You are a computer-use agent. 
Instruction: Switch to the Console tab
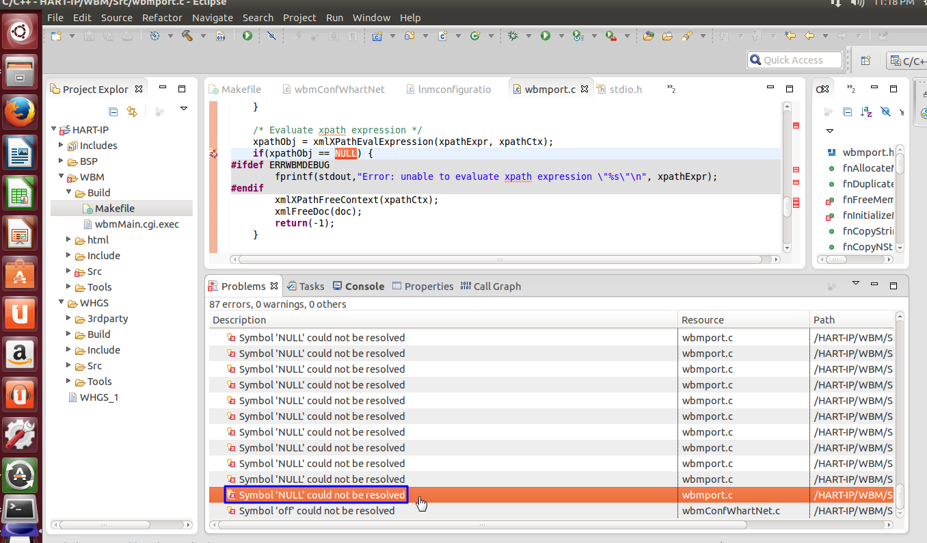(x=364, y=287)
